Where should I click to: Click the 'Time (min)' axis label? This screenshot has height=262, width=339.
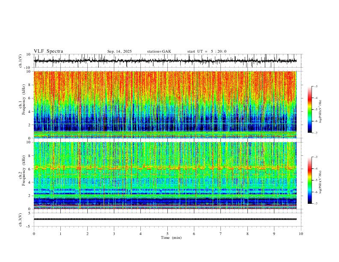click(171, 238)
